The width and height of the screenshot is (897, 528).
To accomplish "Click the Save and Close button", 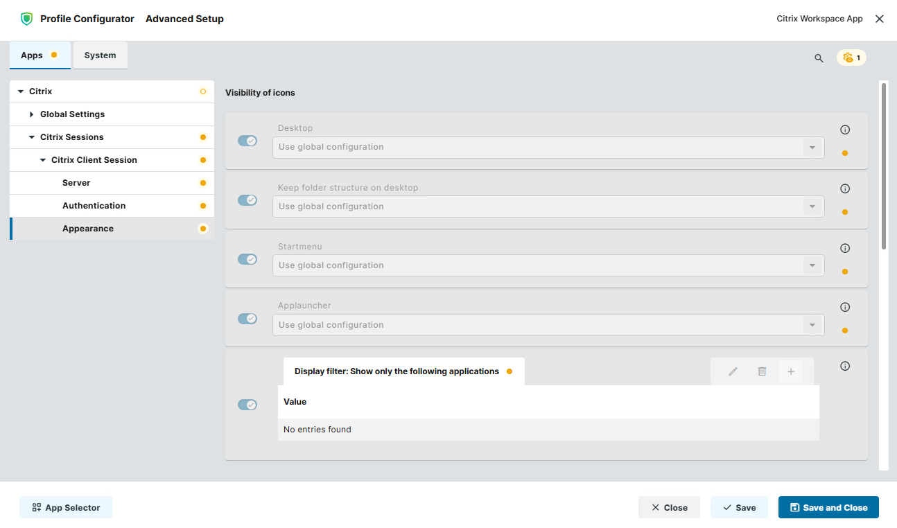I will [x=828, y=507].
